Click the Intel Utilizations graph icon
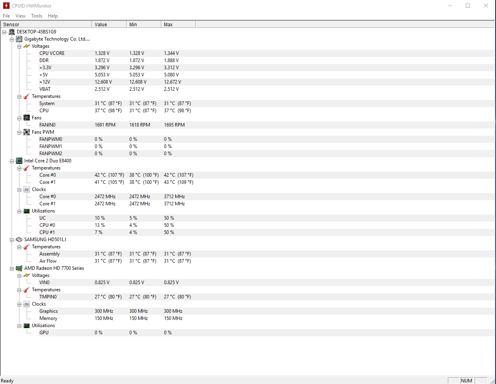The width and height of the screenshot is (496, 384). (27, 211)
